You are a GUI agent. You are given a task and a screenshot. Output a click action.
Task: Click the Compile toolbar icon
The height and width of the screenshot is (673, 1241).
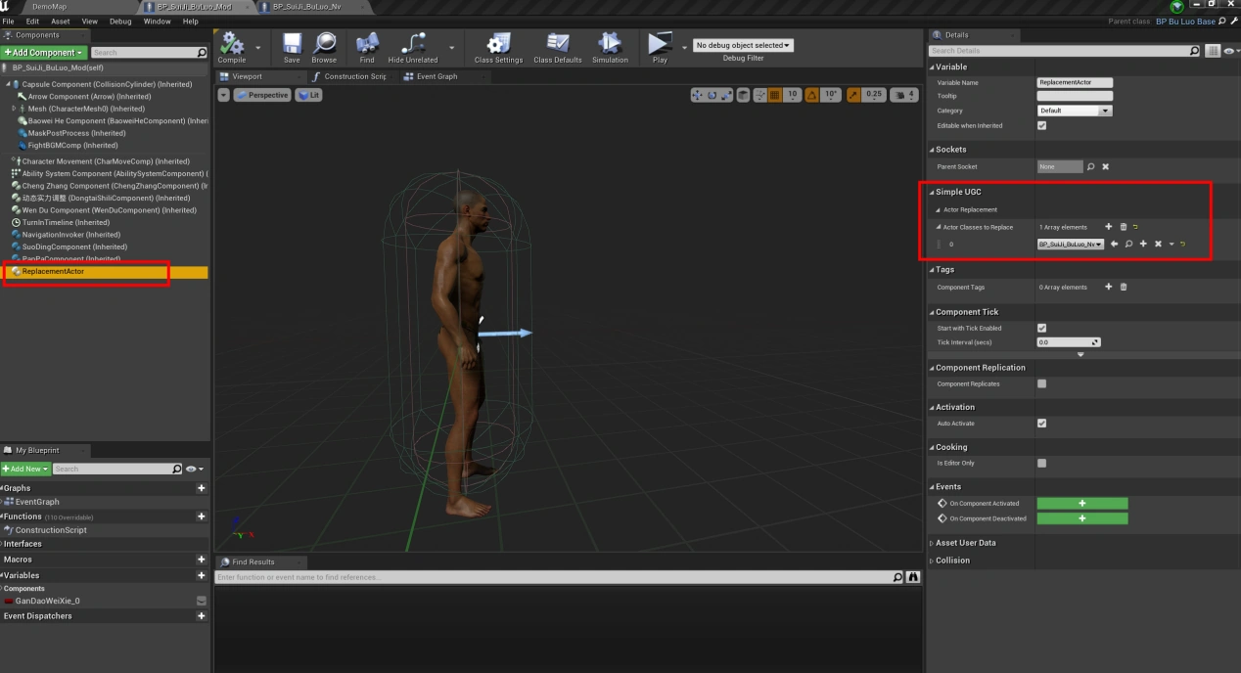point(232,45)
